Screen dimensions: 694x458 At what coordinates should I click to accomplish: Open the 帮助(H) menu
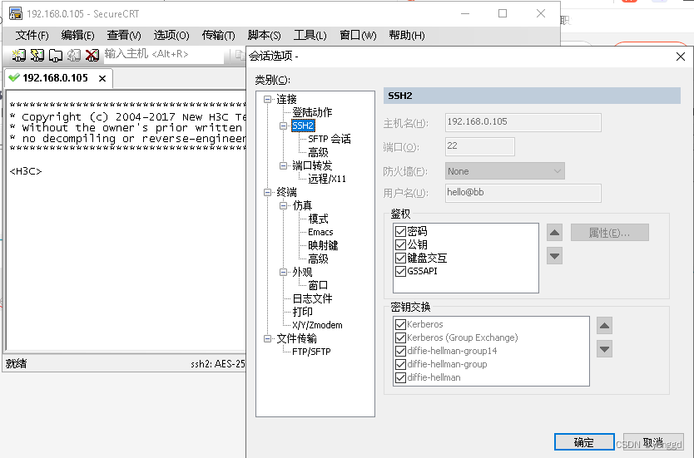(x=407, y=36)
